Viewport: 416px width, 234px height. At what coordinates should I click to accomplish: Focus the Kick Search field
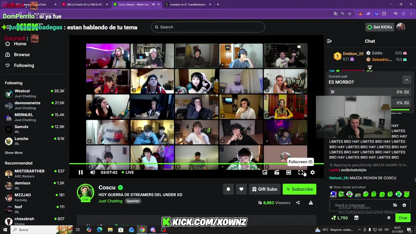coord(208,27)
